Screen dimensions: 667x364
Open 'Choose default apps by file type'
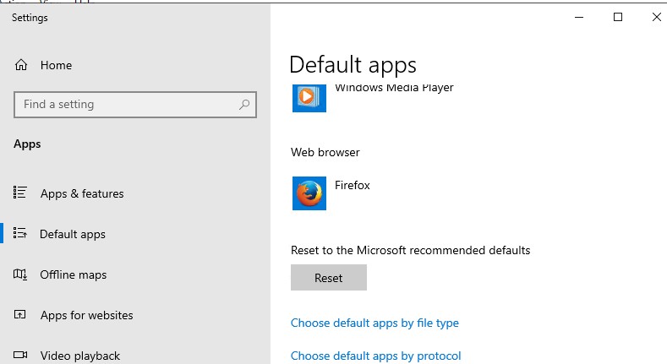(375, 323)
